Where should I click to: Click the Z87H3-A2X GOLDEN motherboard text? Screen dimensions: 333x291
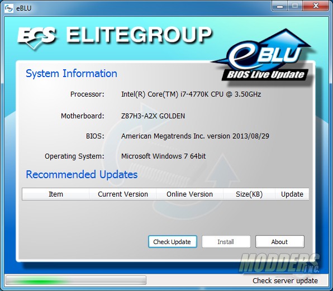tap(153, 116)
